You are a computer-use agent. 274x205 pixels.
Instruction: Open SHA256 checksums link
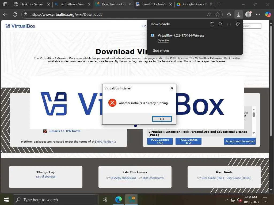coord(123,178)
